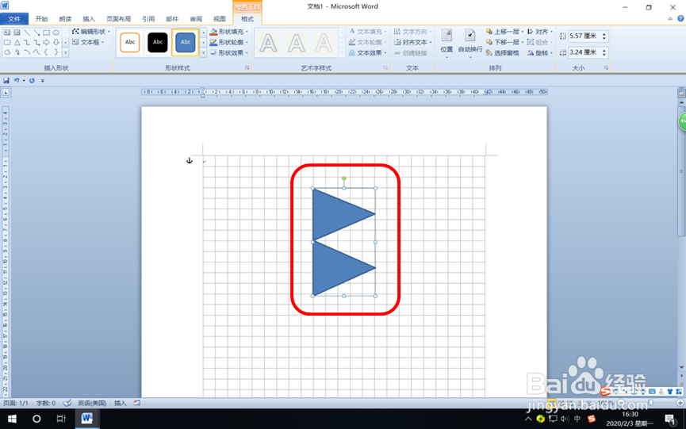The width and height of the screenshot is (686, 429).
Task: Switch to the Review (审阅) tab
Action: [196, 19]
